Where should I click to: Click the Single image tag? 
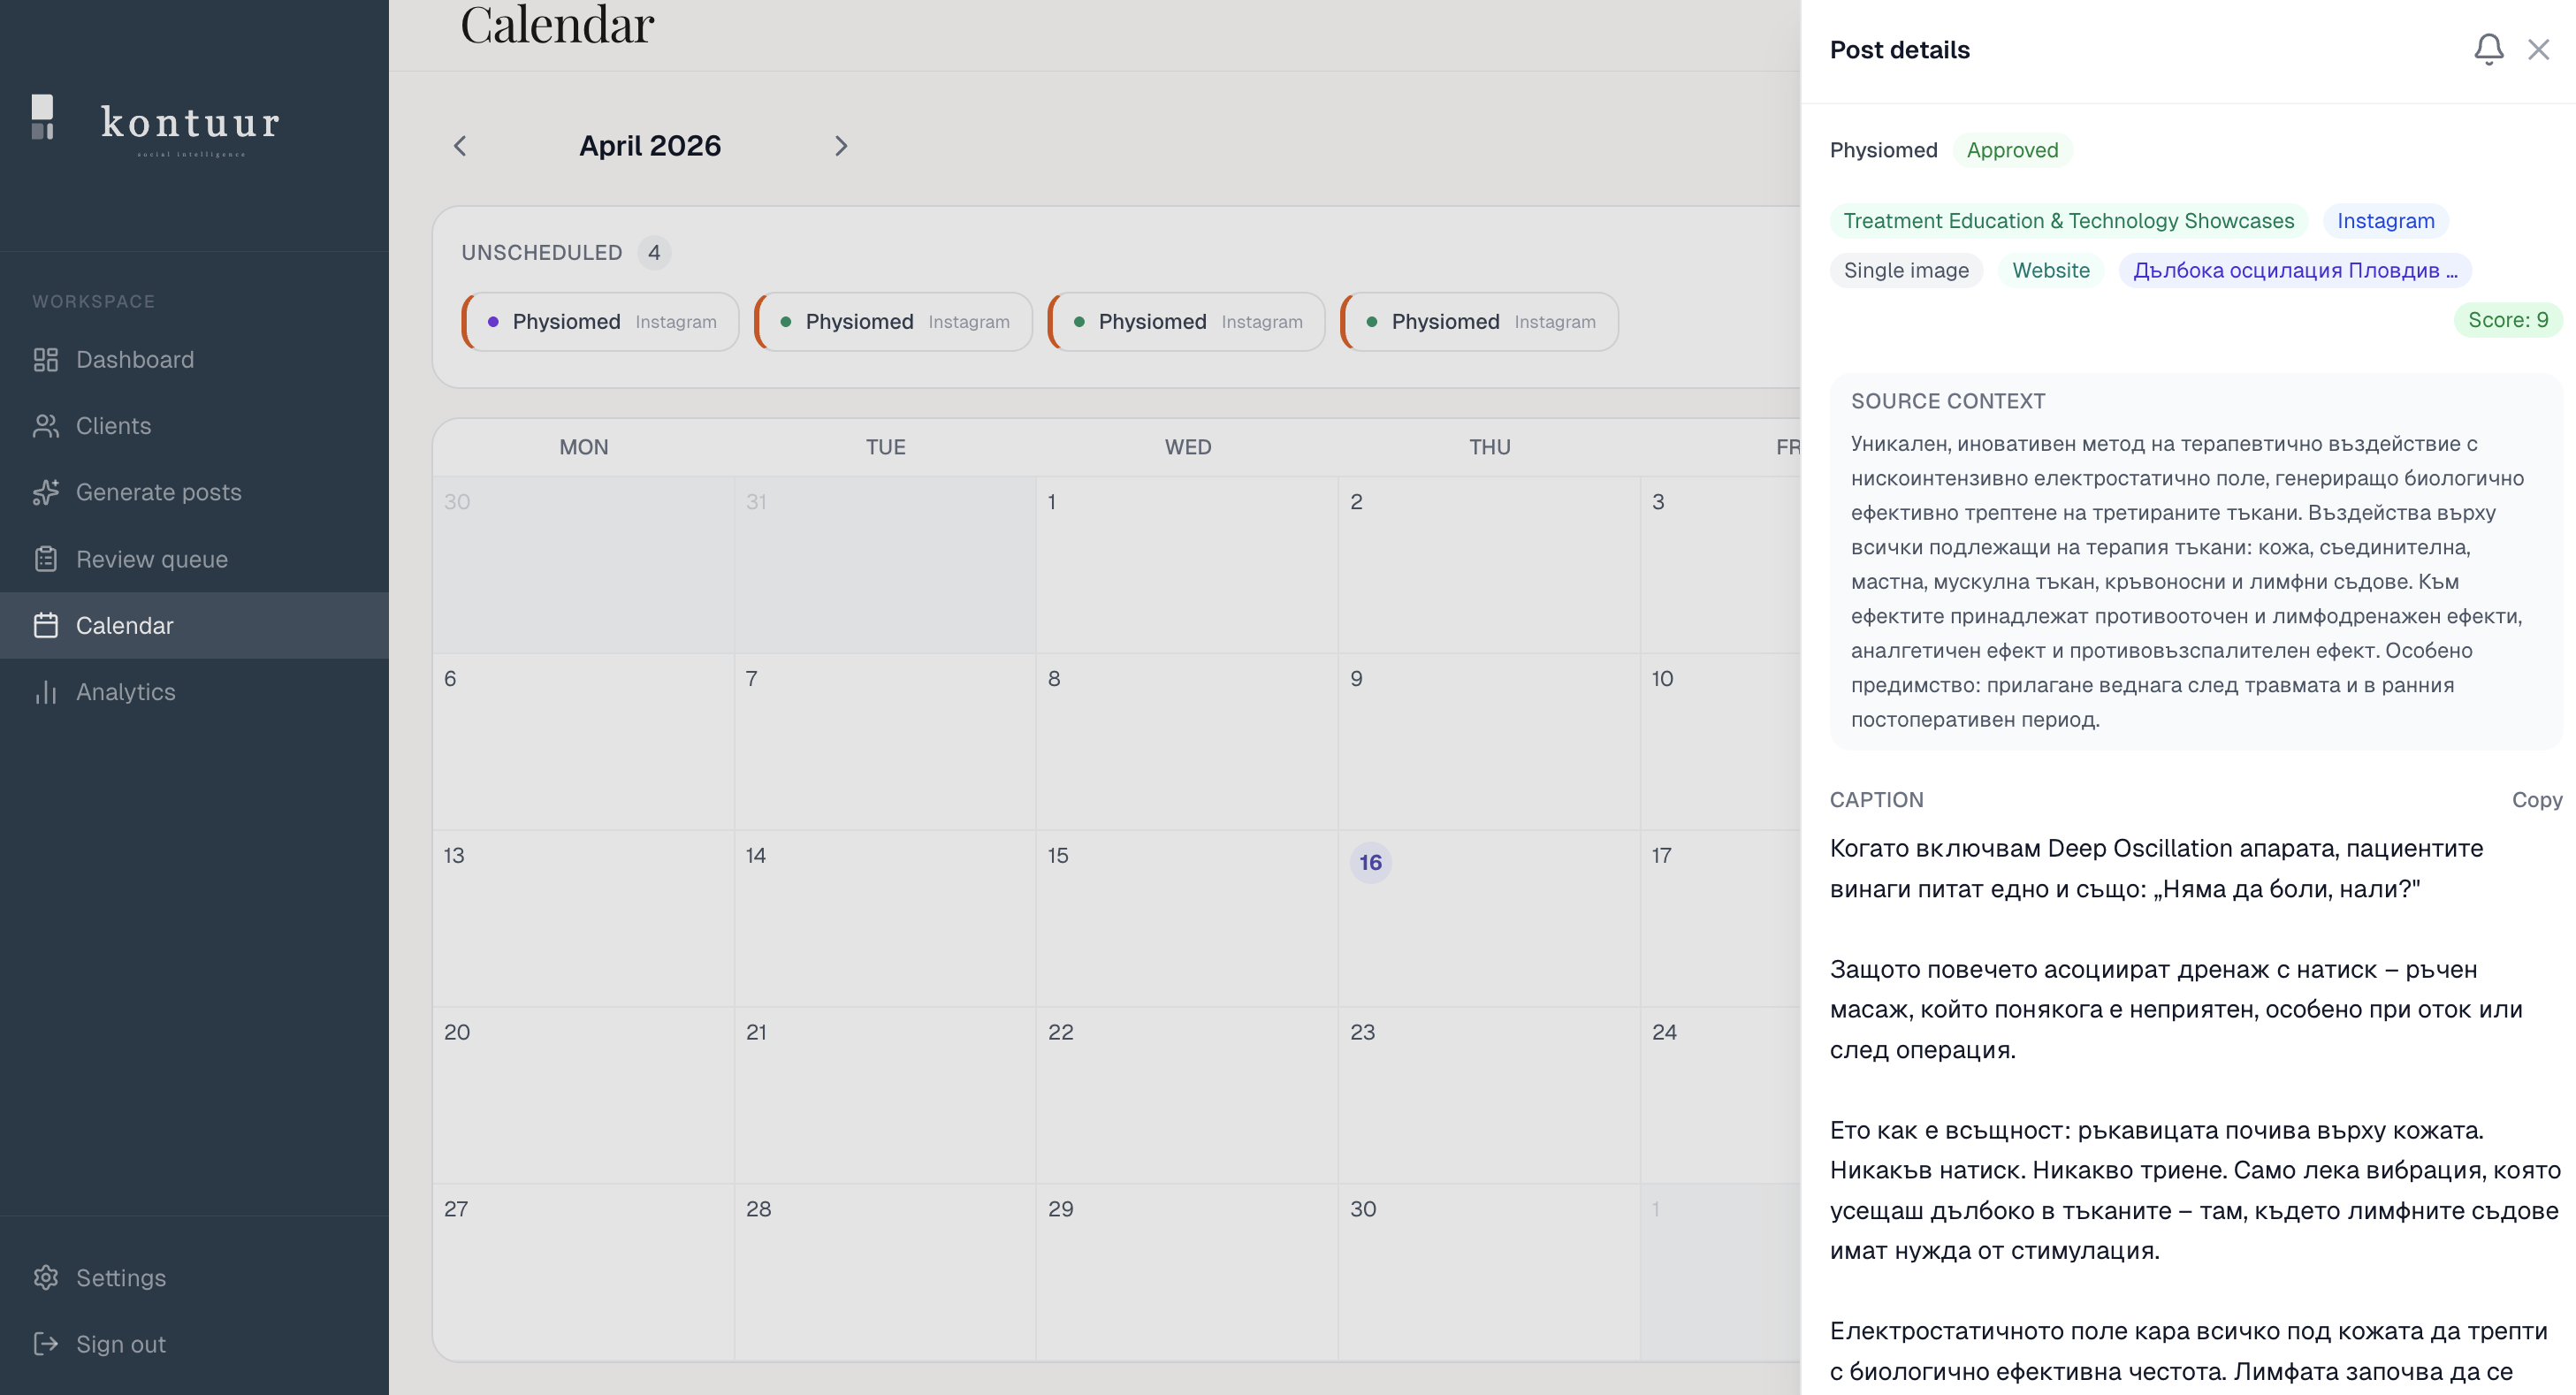1906,270
